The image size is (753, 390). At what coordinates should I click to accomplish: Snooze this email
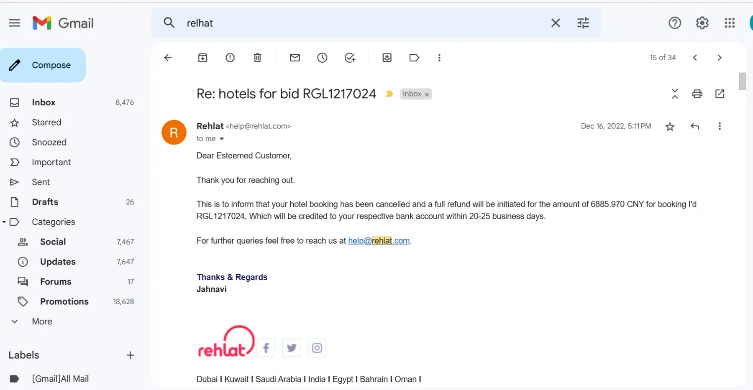322,58
